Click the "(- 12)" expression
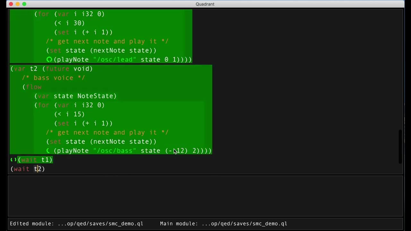 [177, 150]
